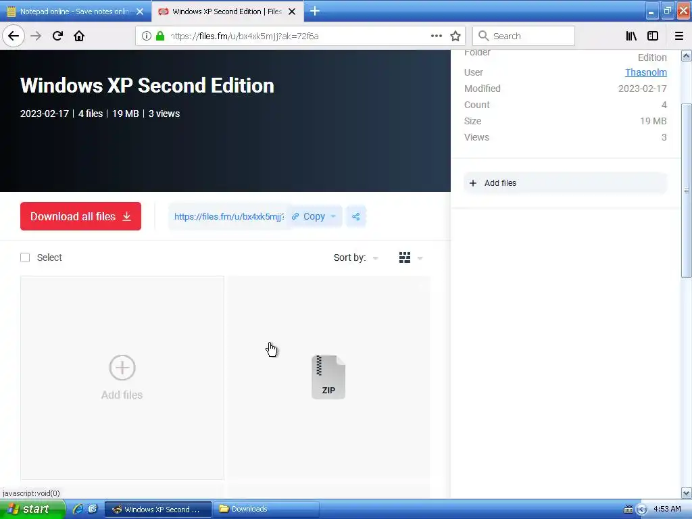This screenshot has height=519, width=692.
Task: Copy the share link
Action: click(x=308, y=216)
